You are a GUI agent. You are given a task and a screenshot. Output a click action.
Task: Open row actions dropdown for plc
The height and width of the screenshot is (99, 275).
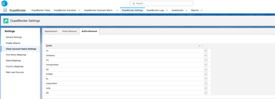[x=206, y=93]
